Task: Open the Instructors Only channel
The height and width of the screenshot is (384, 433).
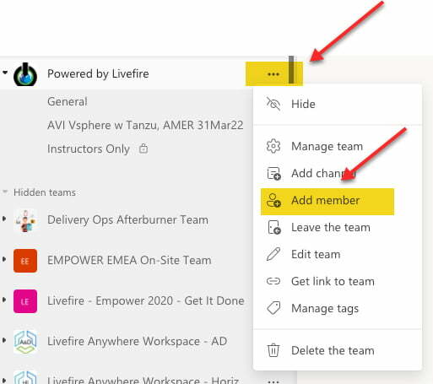Action: (x=89, y=149)
